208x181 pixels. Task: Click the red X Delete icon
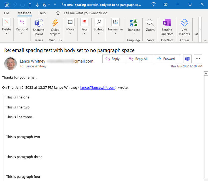(x=6, y=22)
